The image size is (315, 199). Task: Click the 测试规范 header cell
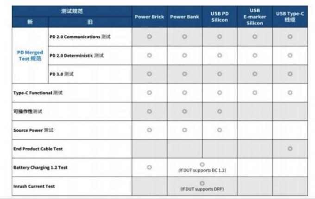click(x=72, y=11)
